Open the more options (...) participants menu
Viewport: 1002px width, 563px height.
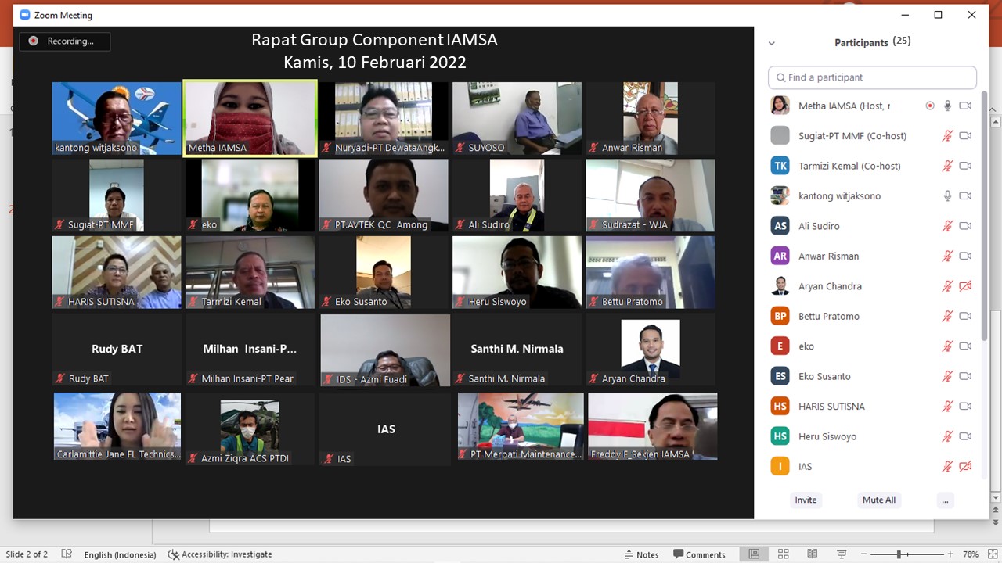pyautogui.click(x=945, y=500)
